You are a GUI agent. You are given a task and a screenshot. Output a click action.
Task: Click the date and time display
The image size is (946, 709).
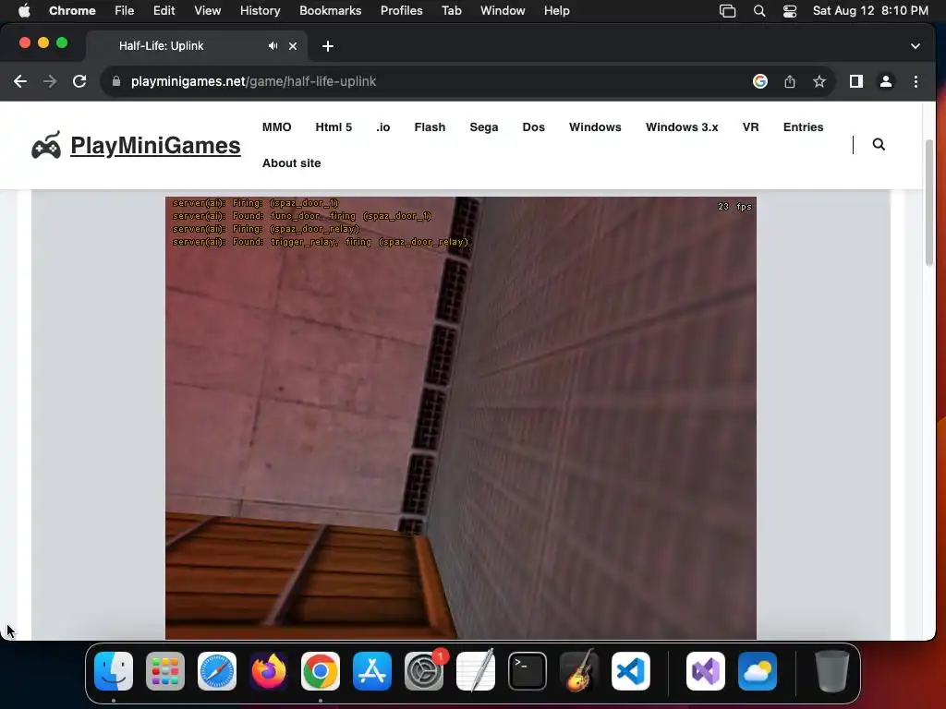(x=870, y=11)
